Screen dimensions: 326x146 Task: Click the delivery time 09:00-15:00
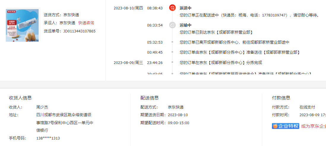point(179,123)
